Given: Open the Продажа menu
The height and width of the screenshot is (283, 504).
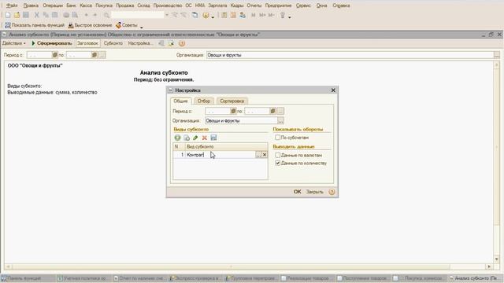Looking at the screenshot, I should (x=124, y=6).
